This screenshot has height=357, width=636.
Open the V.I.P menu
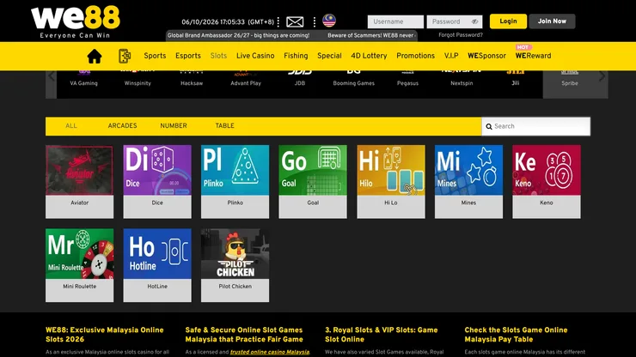451,56
